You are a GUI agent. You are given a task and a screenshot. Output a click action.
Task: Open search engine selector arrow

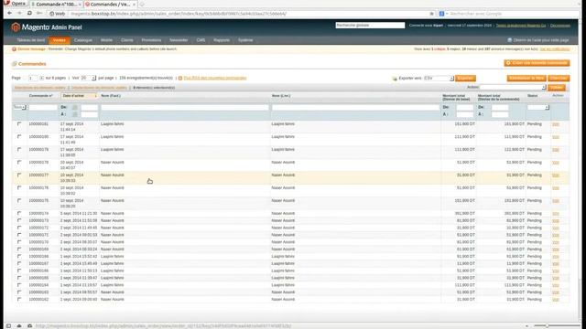click(x=447, y=14)
